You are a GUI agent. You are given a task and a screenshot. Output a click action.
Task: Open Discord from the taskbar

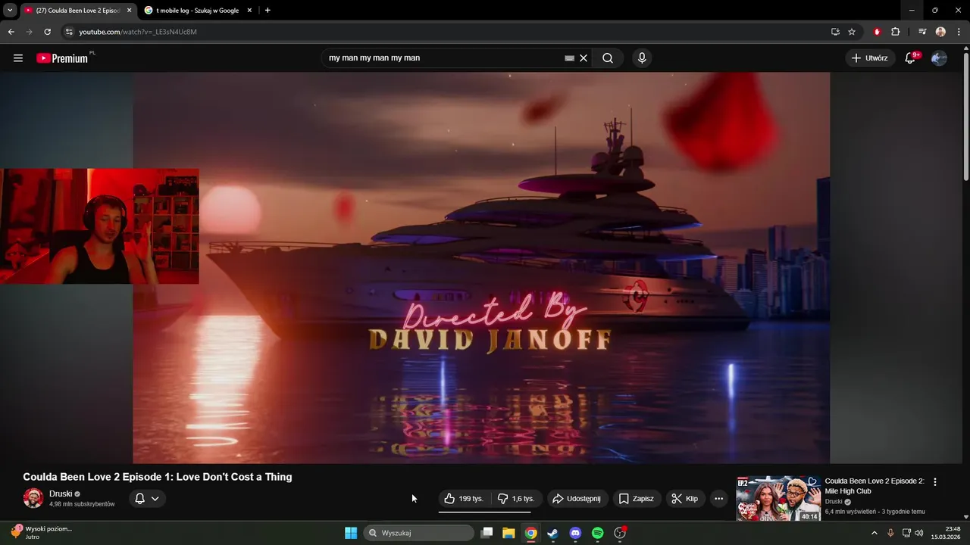575,533
